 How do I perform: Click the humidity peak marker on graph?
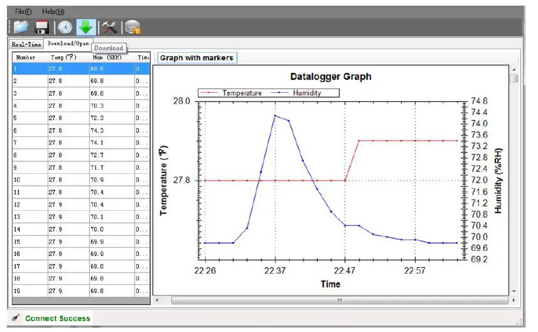pos(275,115)
